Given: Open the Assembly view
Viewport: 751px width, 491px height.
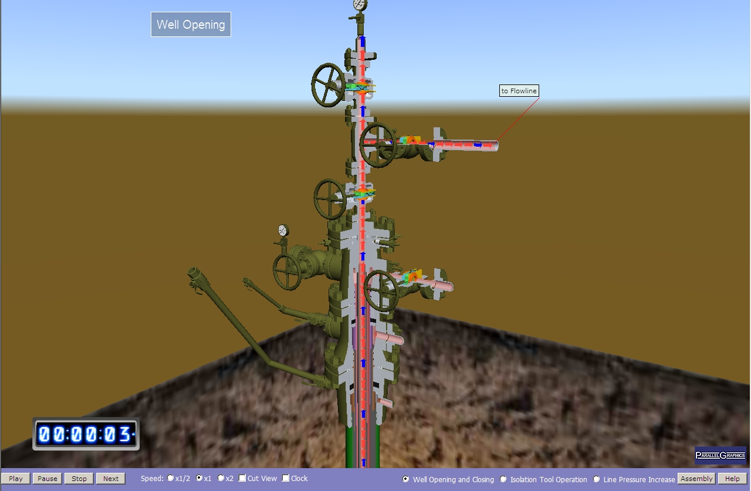Looking at the screenshot, I should pos(696,479).
